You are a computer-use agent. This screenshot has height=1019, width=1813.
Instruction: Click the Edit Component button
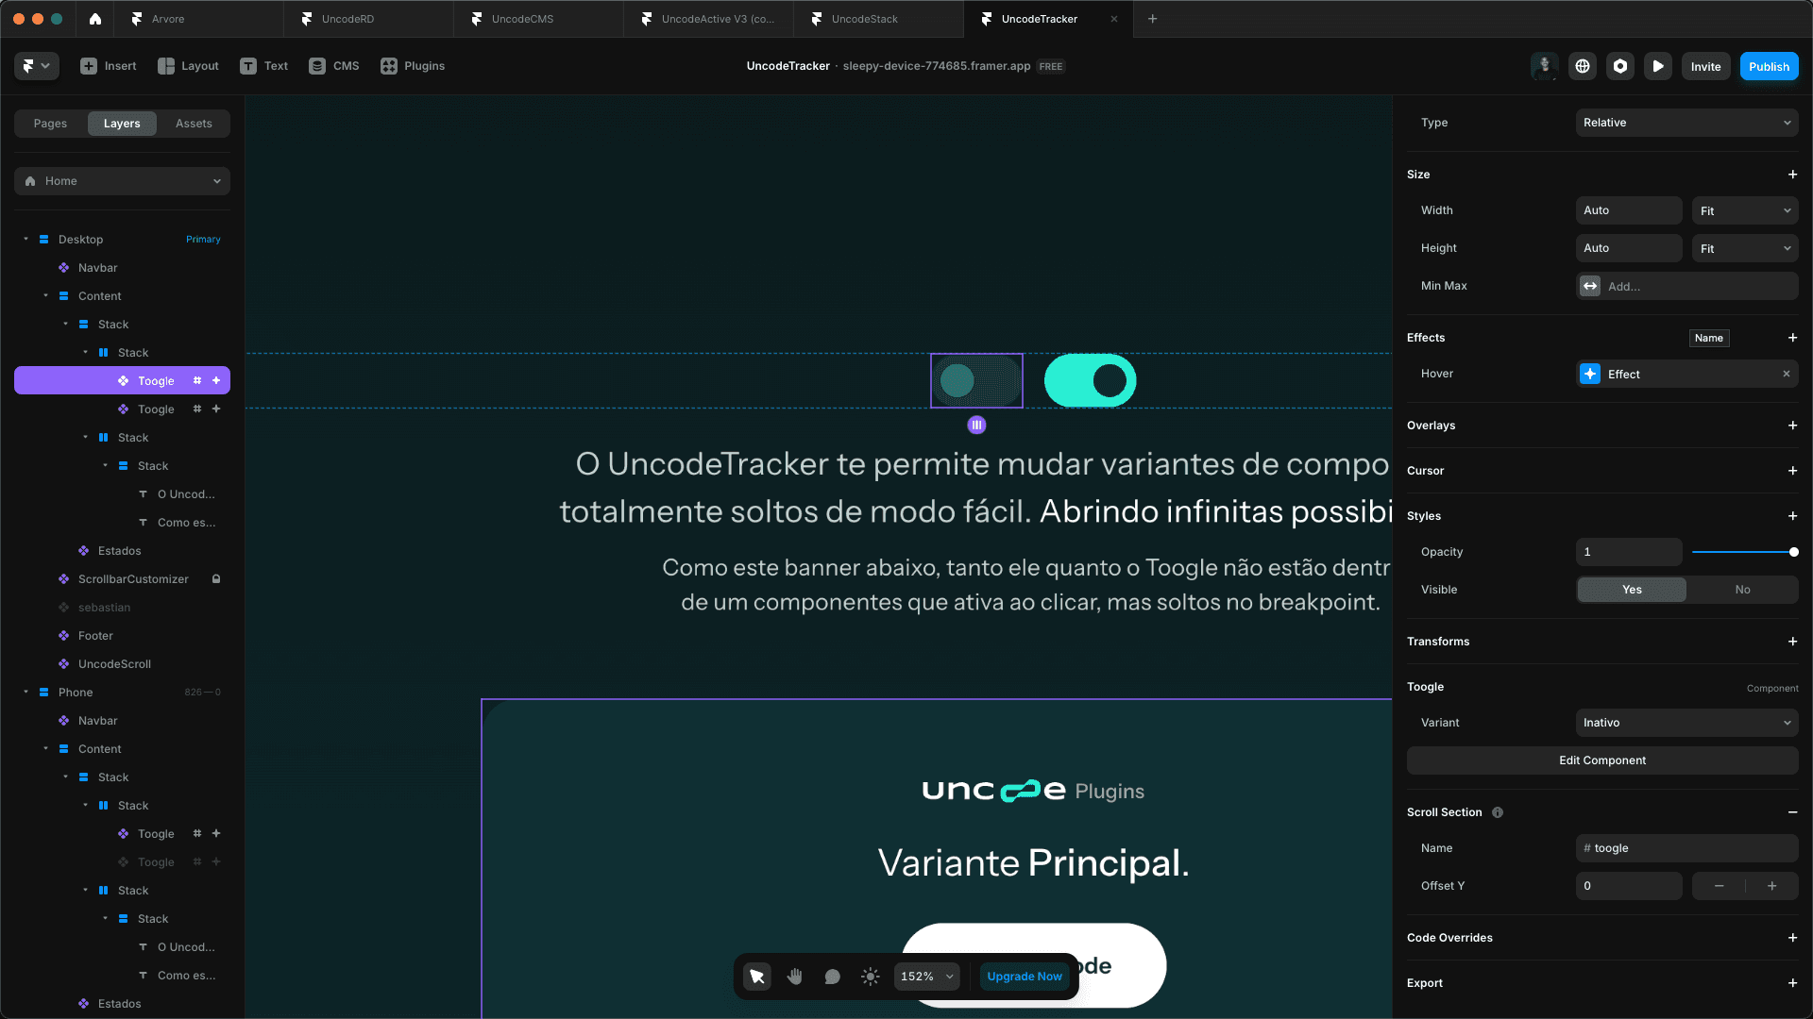1602,760
